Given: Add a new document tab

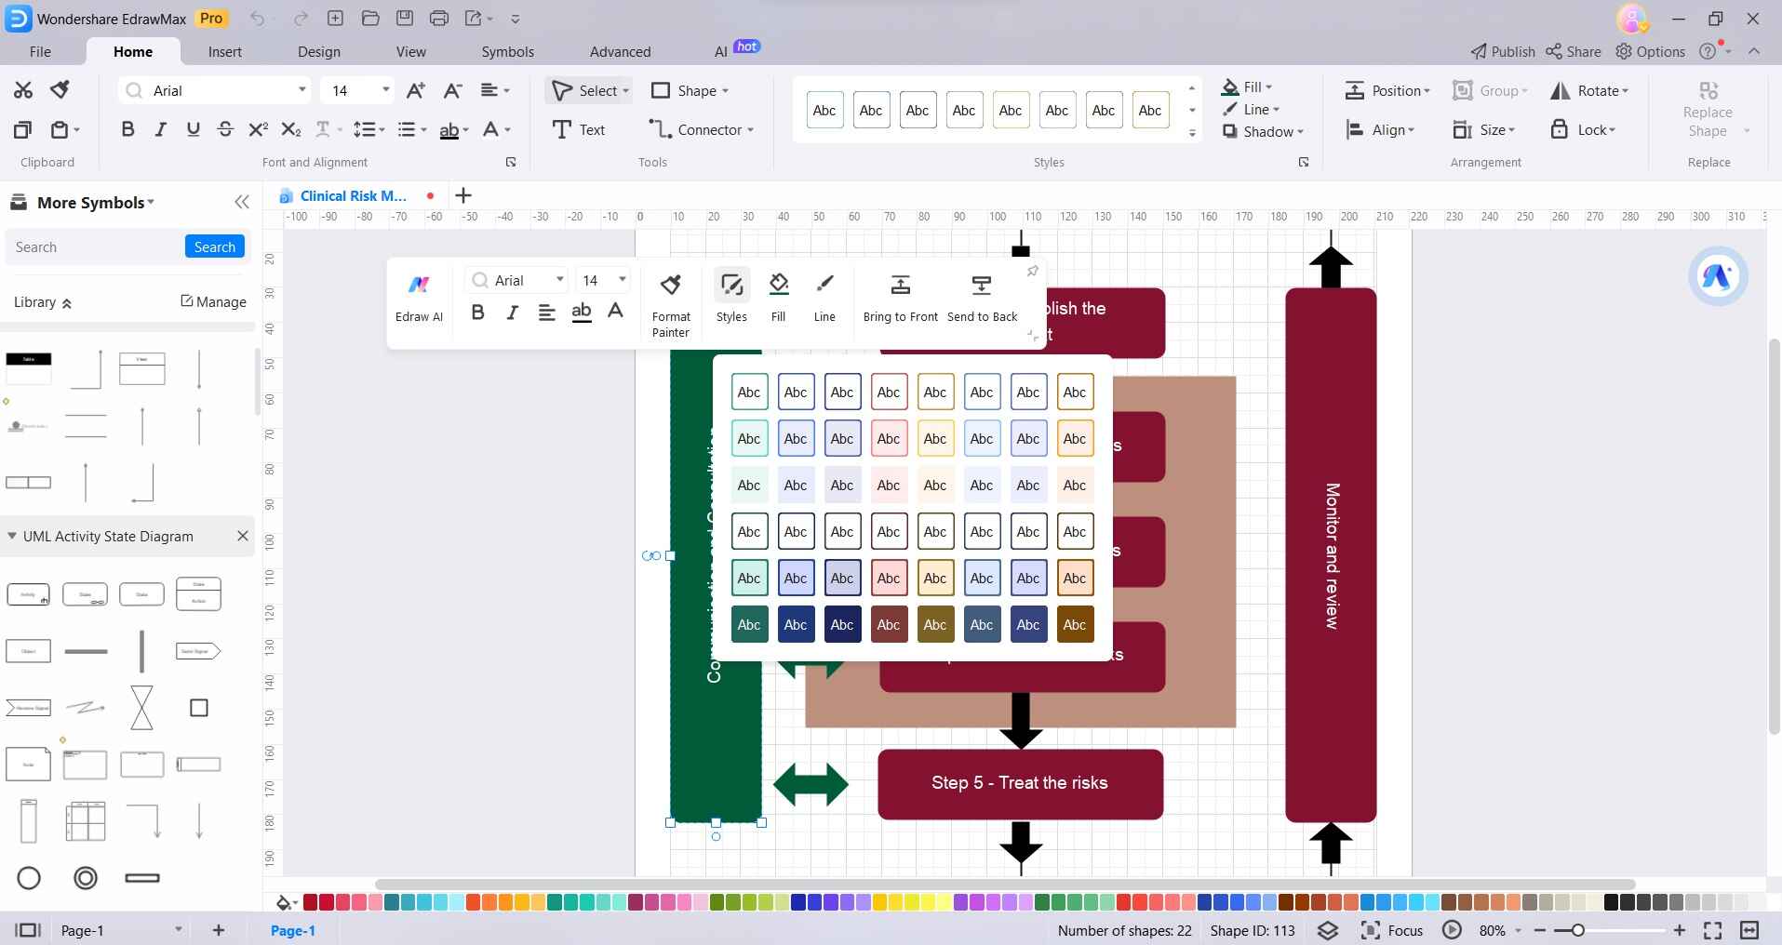Looking at the screenshot, I should 463,195.
